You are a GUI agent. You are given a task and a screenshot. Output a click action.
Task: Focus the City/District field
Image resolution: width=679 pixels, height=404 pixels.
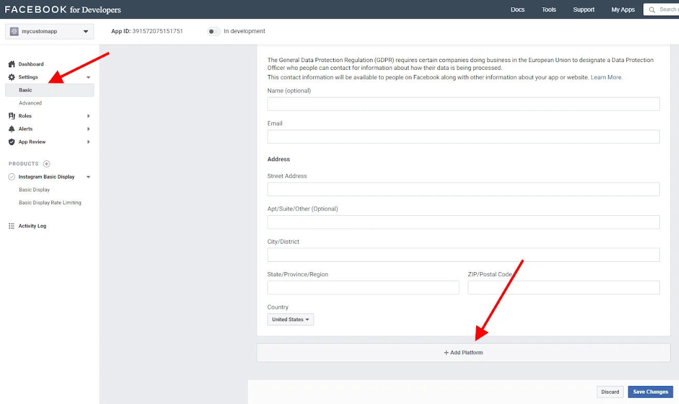point(464,255)
